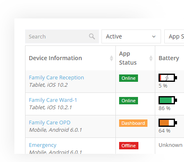Click the Dashboard status badge
Screen dimensions: 184x162
133,123
